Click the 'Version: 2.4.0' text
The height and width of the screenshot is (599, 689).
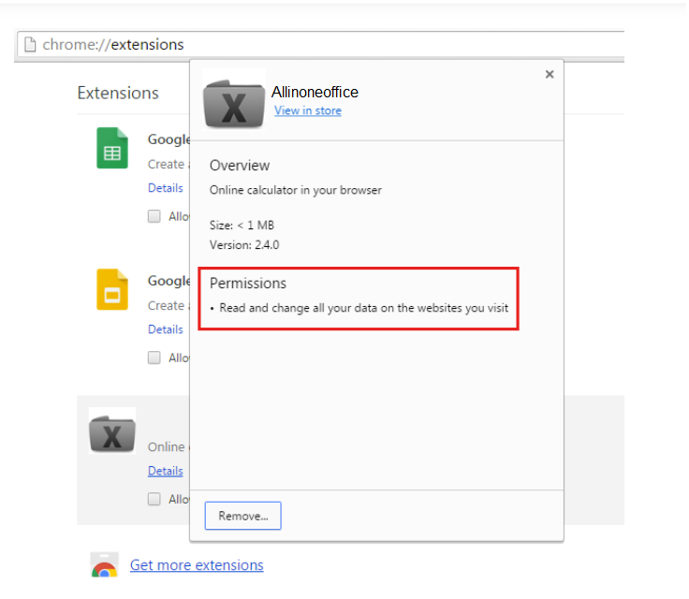click(x=244, y=245)
